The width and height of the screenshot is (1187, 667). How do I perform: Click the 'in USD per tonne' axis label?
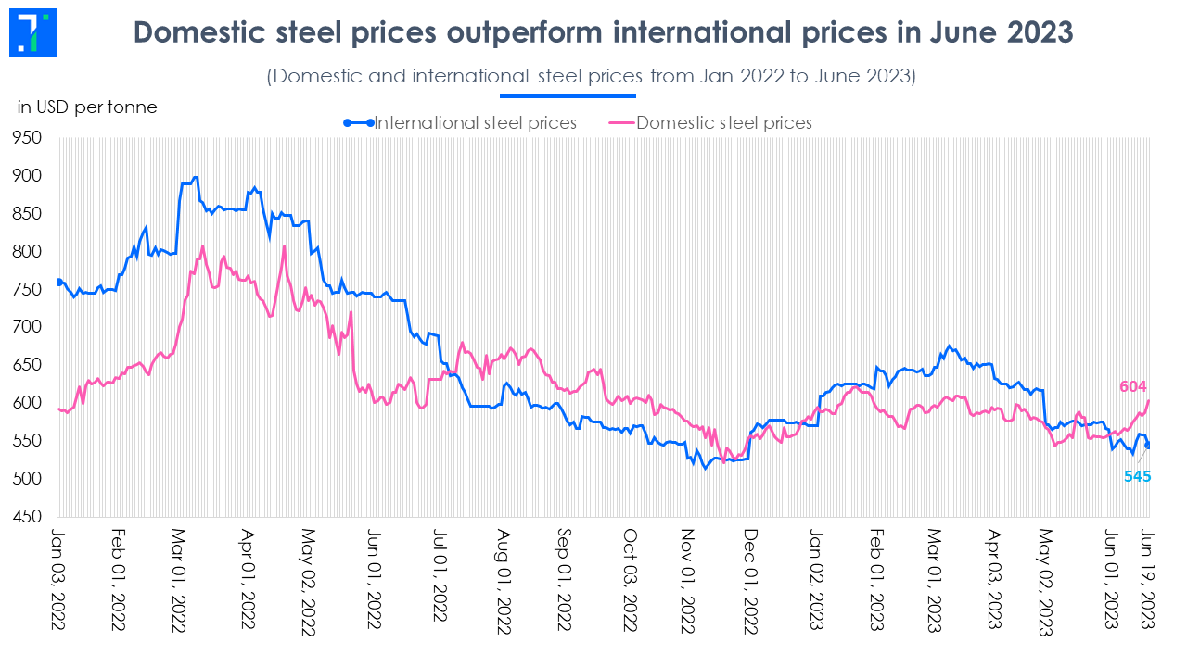[87, 107]
